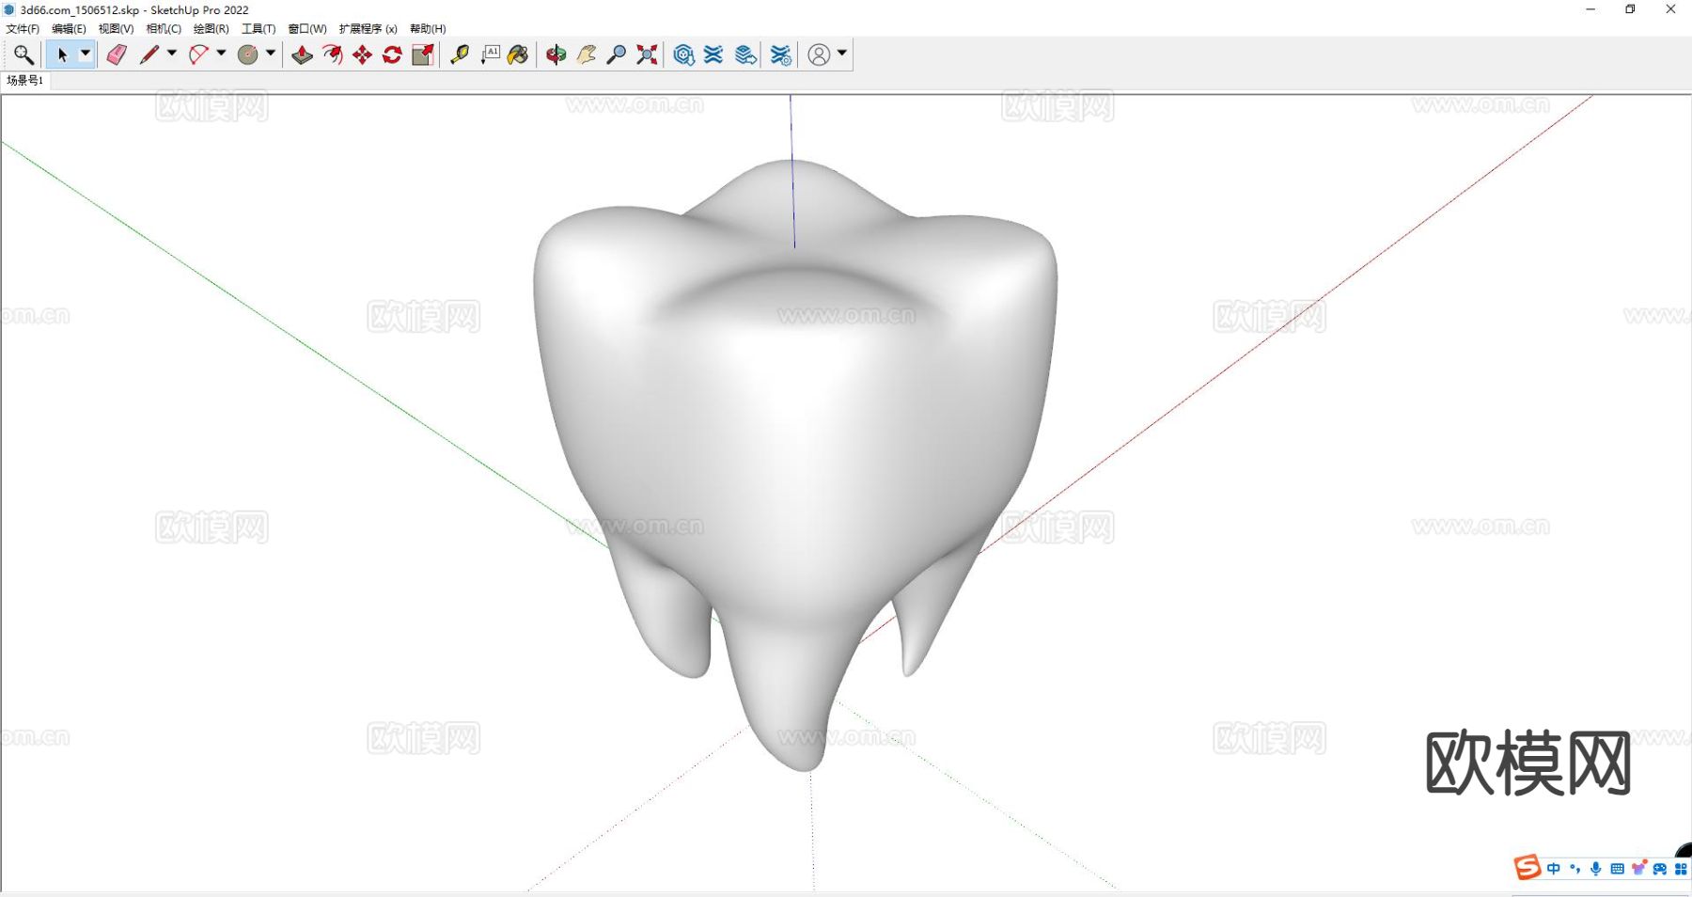Open the 相机(C) menu
This screenshot has width=1692, height=897.
point(164,29)
